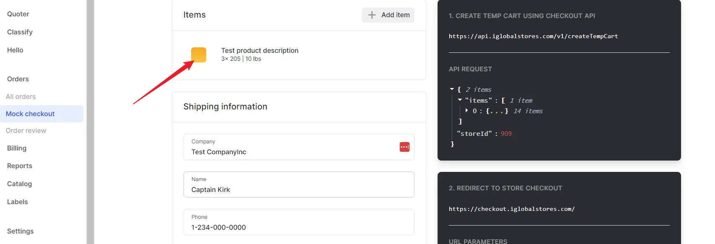Viewport: 715px width, 244px height.
Task: Open Quoter in the sidebar
Action: click(x=18, y=14)
